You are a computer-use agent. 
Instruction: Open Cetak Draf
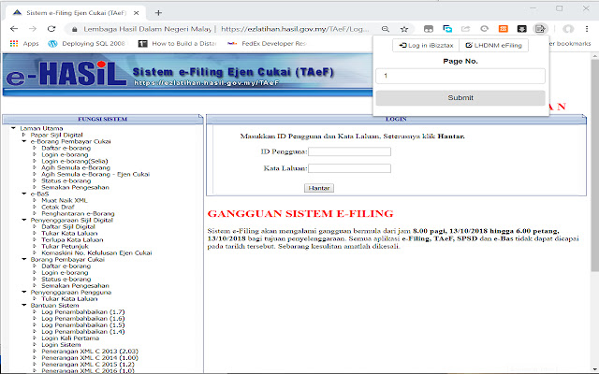click(58, 208)
